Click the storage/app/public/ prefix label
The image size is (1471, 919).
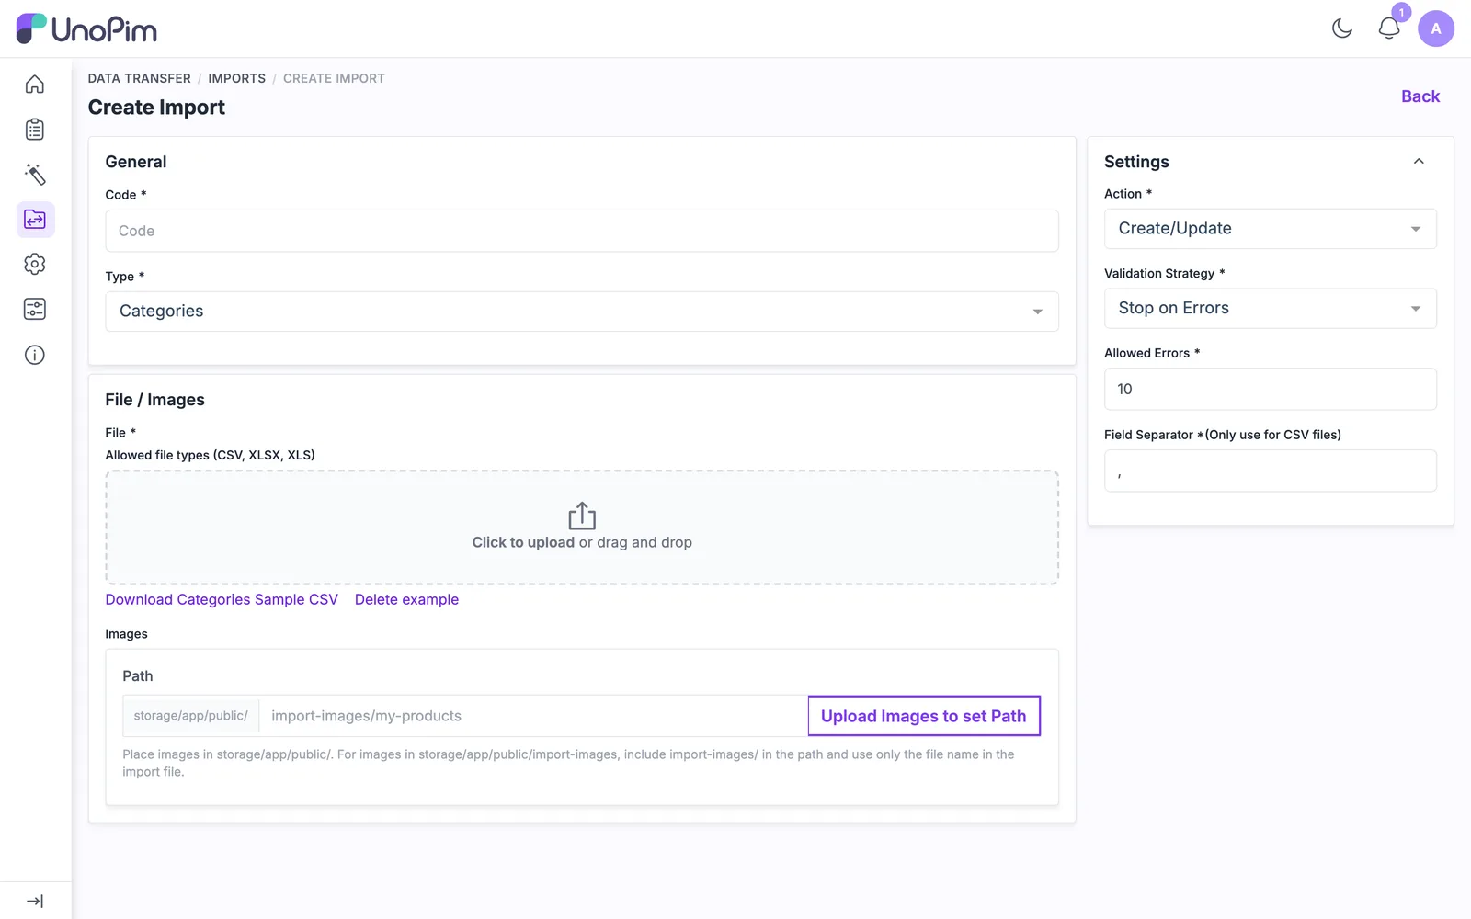(x=191, y=716)
